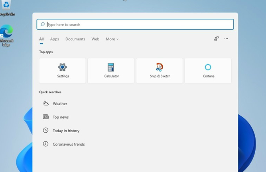Switch to the Documents tab

click(75, 39)
